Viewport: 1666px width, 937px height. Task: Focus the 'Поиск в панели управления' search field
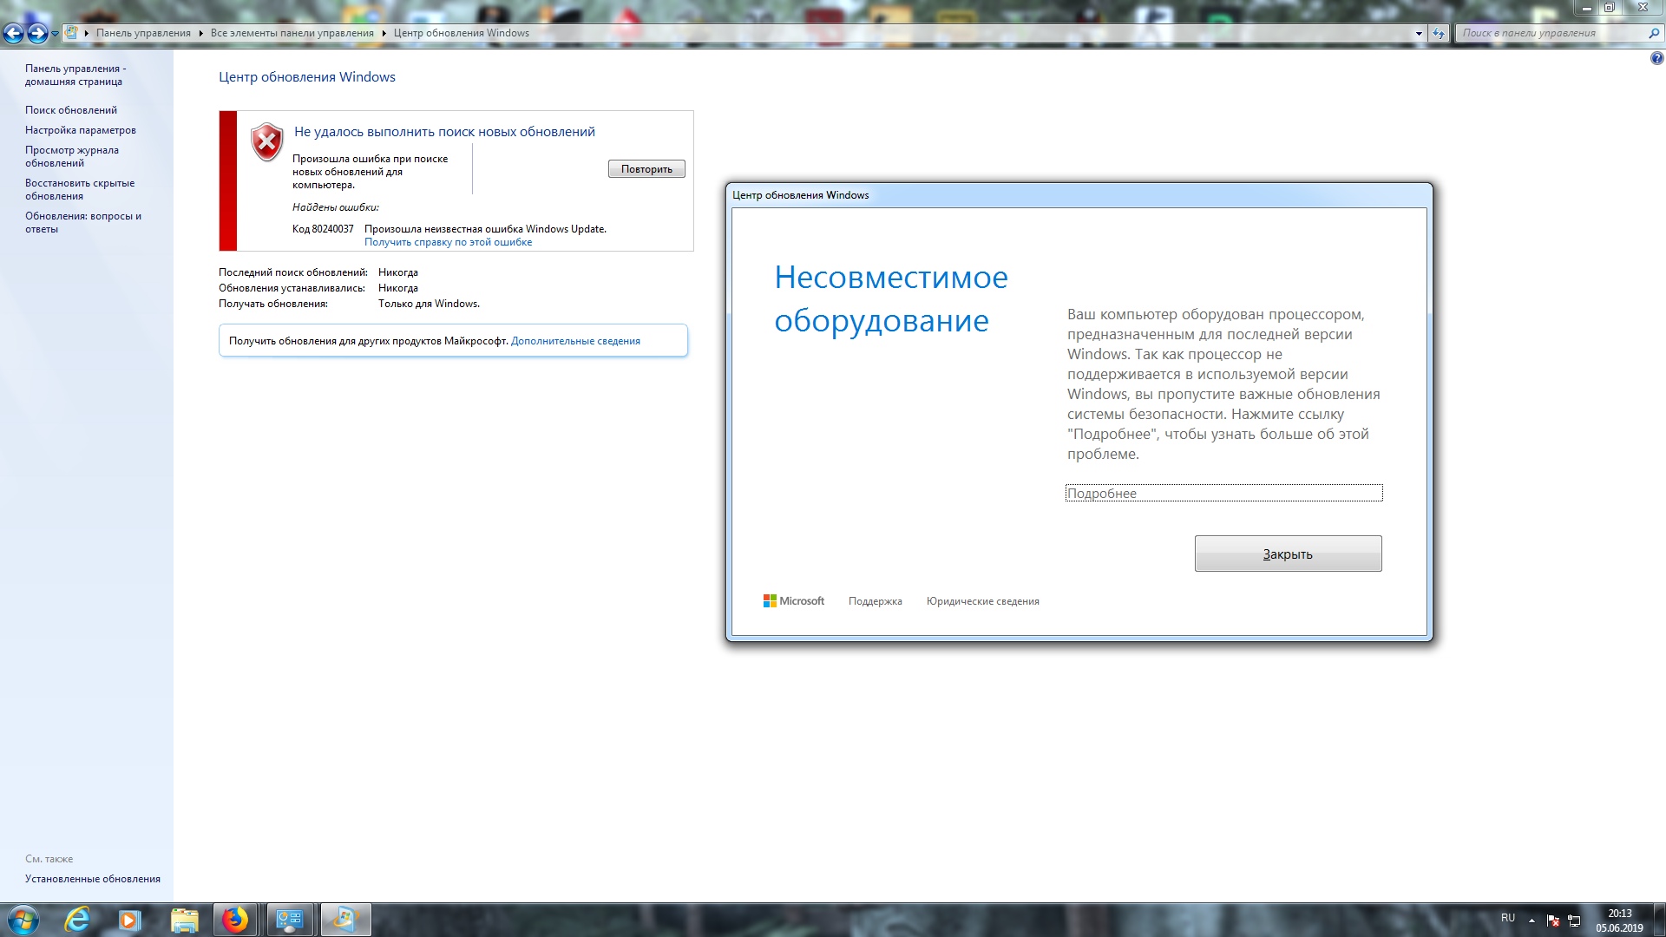click(1551, 33)
